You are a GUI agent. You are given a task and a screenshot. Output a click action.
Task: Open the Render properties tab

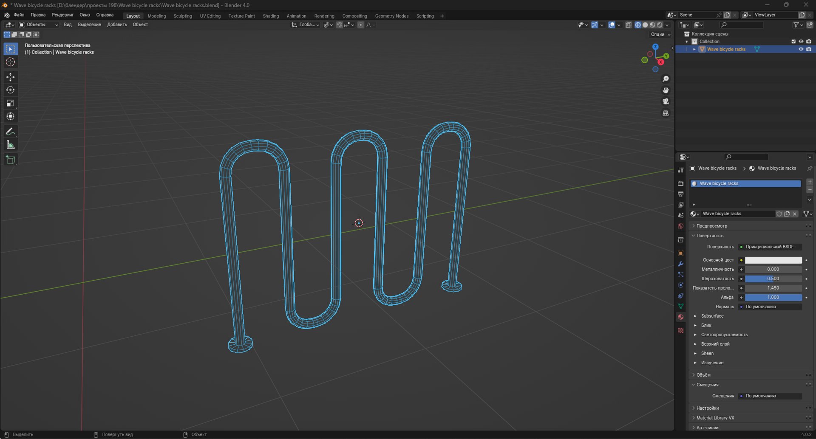point(680,183)
